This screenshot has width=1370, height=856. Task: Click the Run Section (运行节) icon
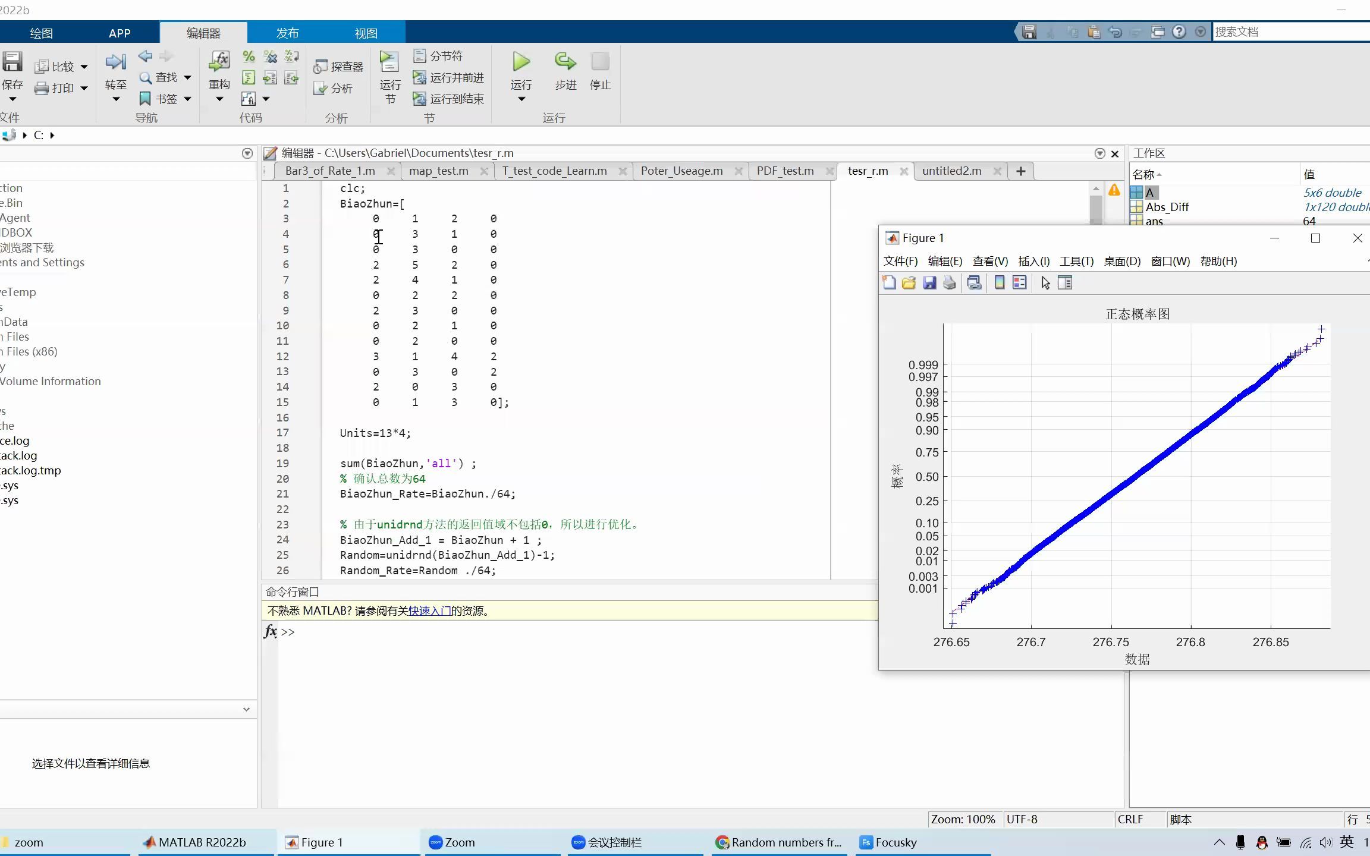(x=389, y=62)
